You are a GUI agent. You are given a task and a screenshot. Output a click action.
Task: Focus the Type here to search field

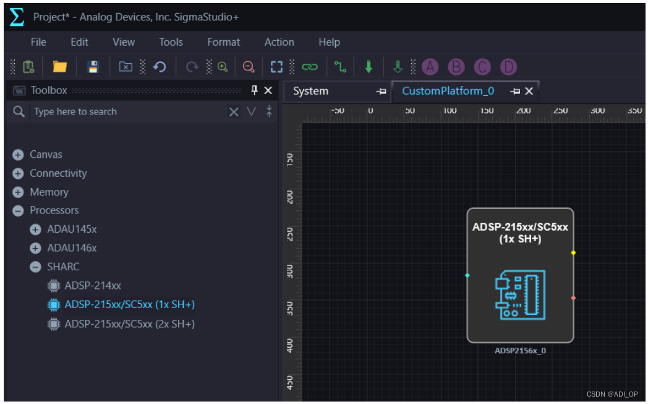click(x=128, y=111)
